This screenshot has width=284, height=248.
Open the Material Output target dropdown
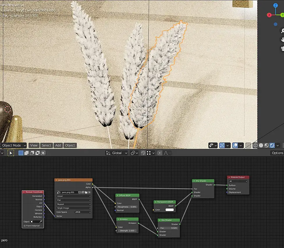click(x=238, y=181)
